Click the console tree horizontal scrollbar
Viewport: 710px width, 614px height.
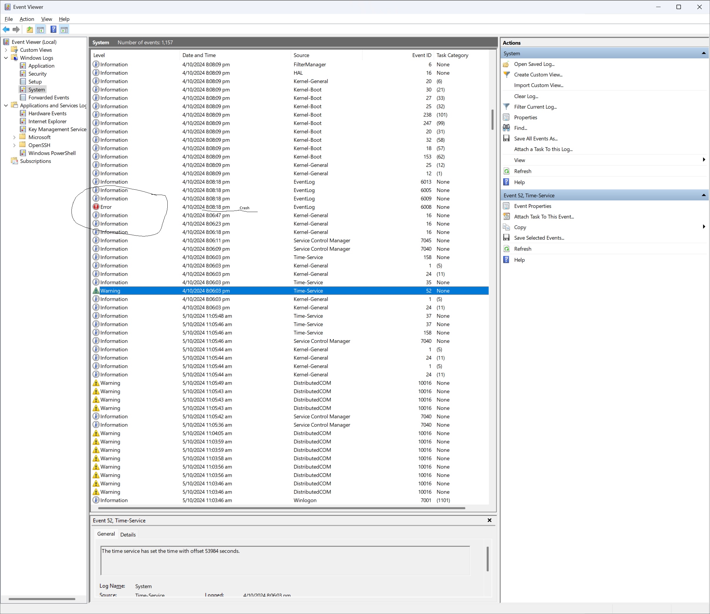tap(42, 599)
